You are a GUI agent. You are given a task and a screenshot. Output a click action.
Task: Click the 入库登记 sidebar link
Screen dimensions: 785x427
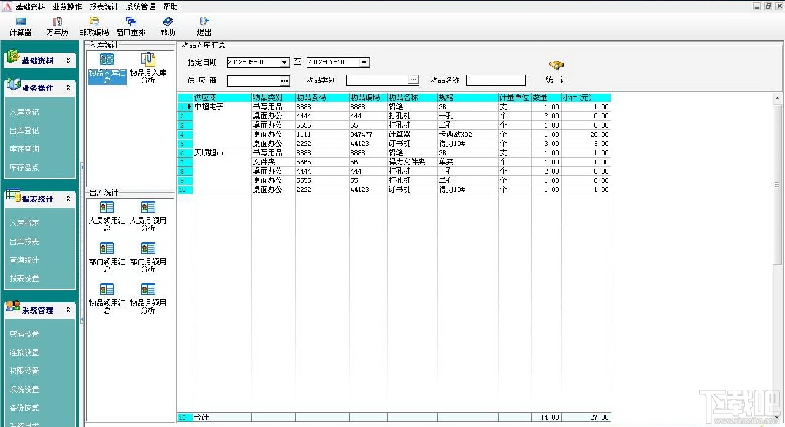[x=25, y=112]
